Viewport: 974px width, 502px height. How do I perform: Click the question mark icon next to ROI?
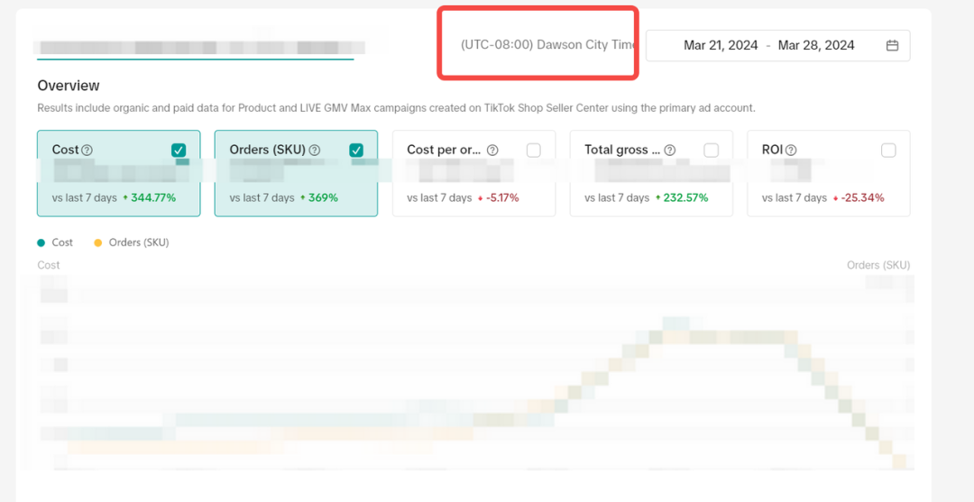click(x=791, y=151)
